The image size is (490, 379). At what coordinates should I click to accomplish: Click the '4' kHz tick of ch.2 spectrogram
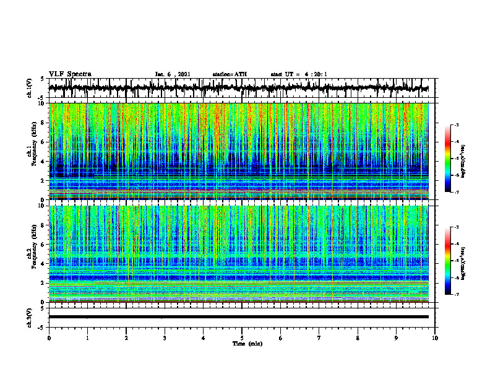point(43,264)
